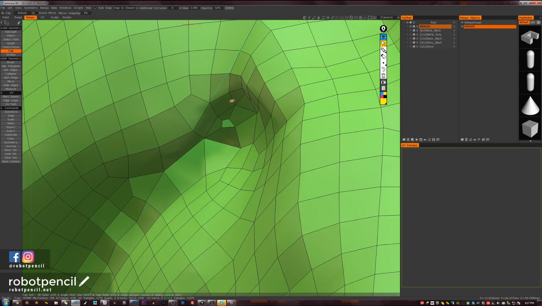The image size is (542, 306).
Task: Select the arrow cursor tool in floating toolbar
Action: coord(383,44)
